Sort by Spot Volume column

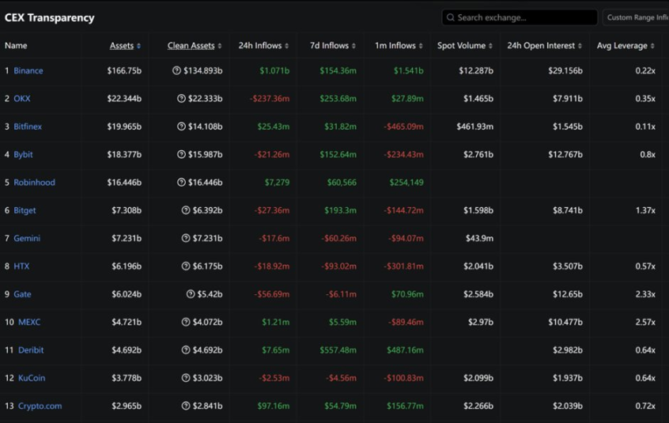pos(464,46)
